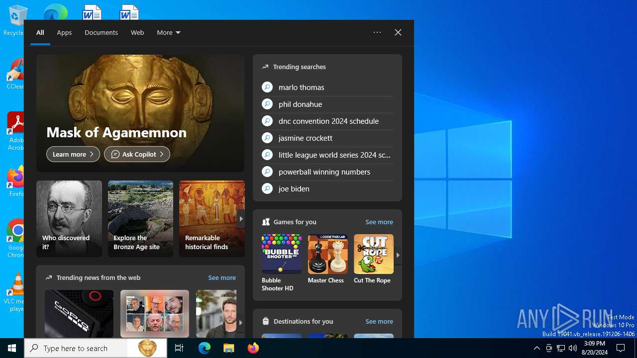This screenshot has height=358, width=637.
Task: Advance the trending news carousel arrow
Action: [x=240, y=323]
